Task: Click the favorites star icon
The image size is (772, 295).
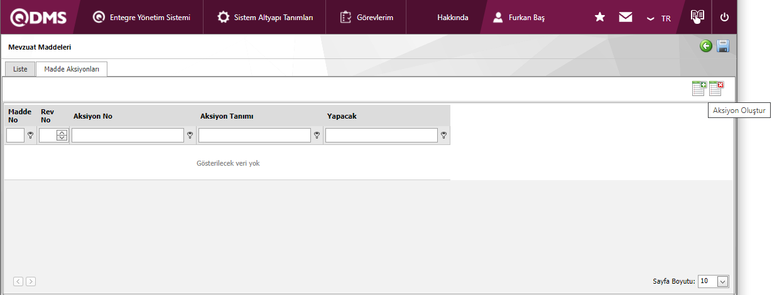Action: (x=600, y=18)
